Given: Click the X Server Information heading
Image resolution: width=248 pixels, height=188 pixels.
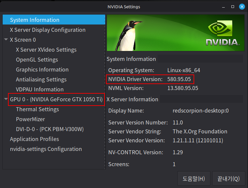Looking at the screenshot, I should pos(132,99).
